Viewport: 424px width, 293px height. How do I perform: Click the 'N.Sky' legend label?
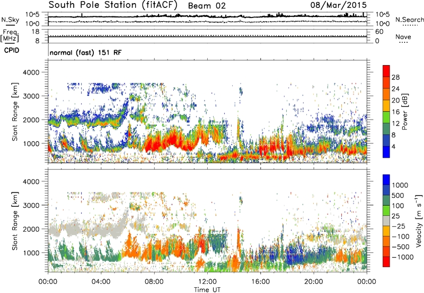tap(10, 20)
